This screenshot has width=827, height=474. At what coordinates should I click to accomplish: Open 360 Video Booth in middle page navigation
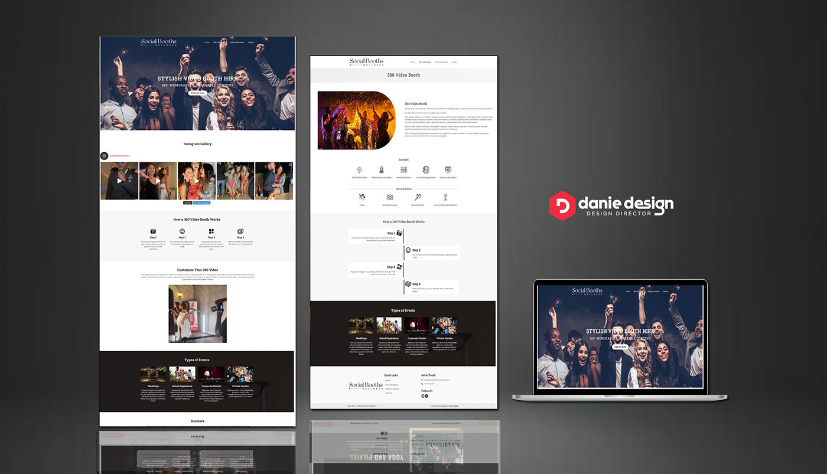(425, 62)
